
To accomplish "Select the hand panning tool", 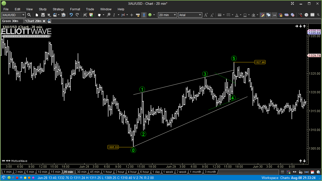I will point(99,15).
